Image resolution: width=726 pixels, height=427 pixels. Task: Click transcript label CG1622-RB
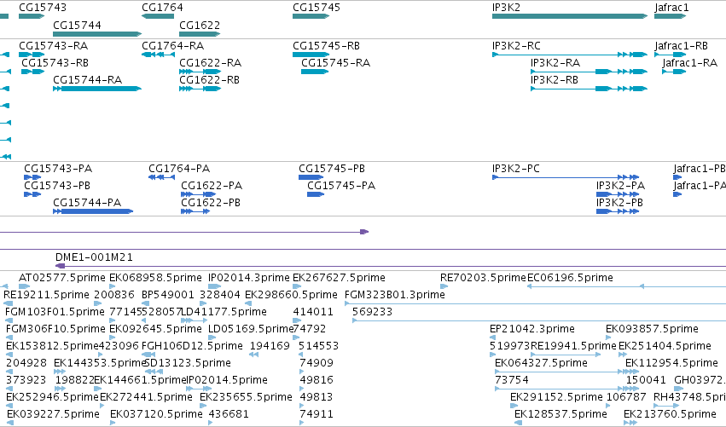[209, 80]
